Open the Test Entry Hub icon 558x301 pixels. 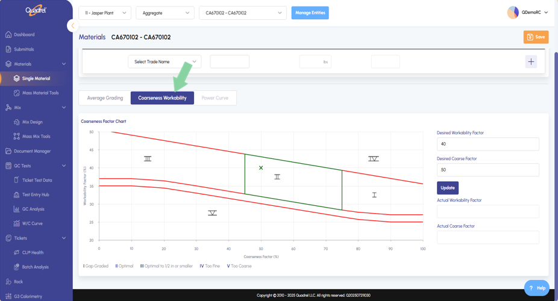17,194
